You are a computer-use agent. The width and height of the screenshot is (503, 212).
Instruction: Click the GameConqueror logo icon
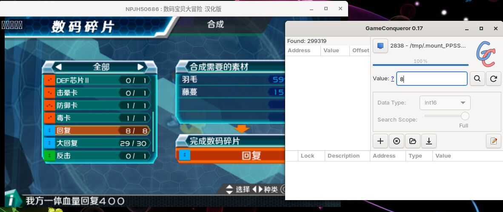coord(486,54)
